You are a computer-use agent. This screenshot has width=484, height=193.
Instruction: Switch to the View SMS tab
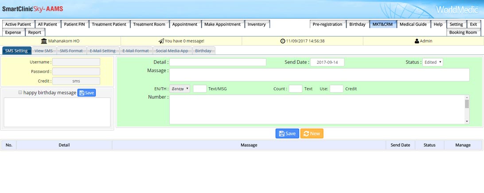tap(43, 51)
